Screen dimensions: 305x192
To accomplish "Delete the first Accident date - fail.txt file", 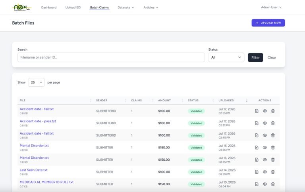I will (273, 111).
